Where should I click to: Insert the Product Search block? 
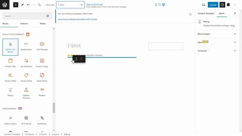pos(10,121)
